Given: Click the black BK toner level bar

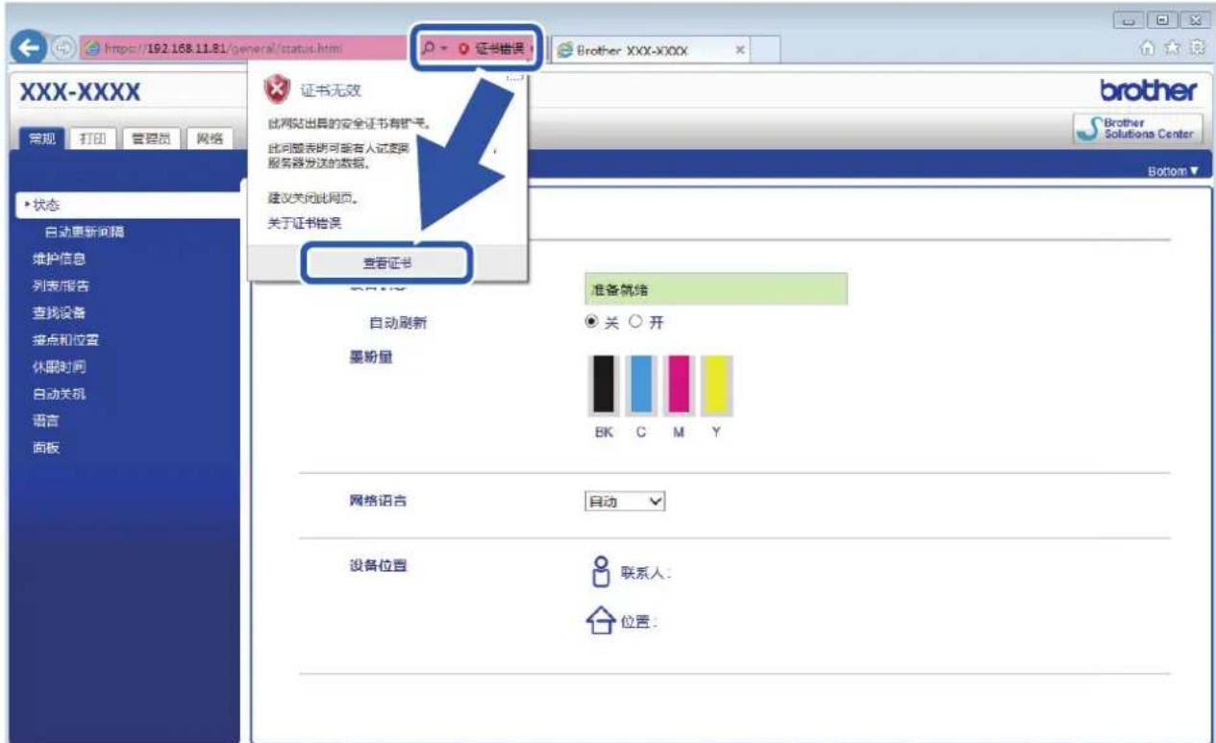Looking at the screenshot, I should click(603, 384).
